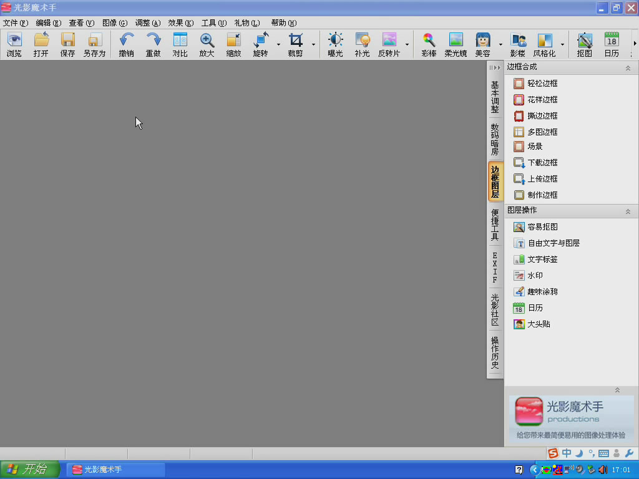This screenshot has width=639, height=479.
Task: Open 自由文字与图层 tool
Action: pyautogui.click(x=547, y=243)
